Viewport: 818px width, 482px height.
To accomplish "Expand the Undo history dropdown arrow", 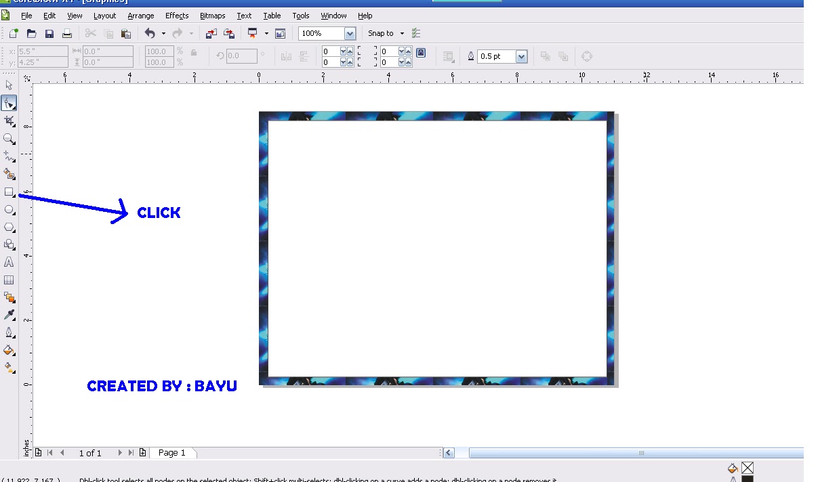I will tap(163, 33).
